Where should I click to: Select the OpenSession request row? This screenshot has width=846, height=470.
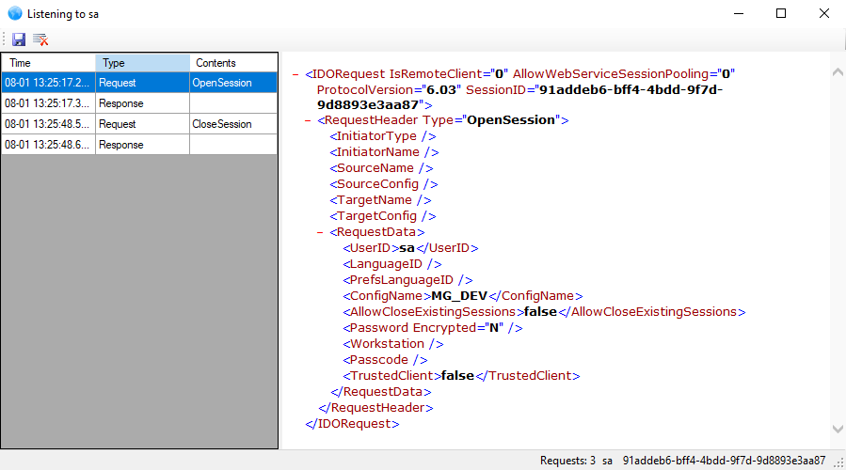click(139, 83)
